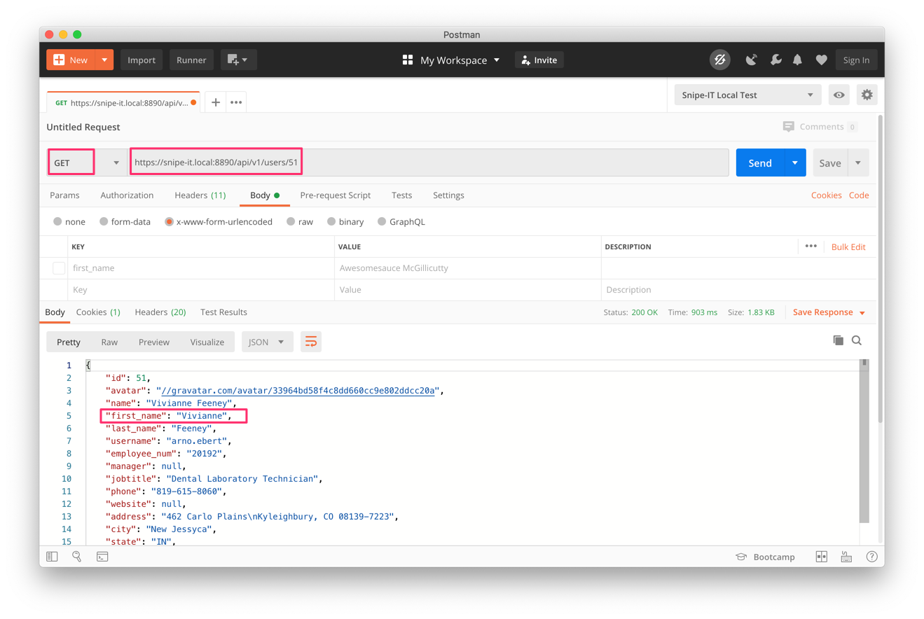Viewport: 924px width, 619px height.
Task: Click the empty Key input cell
Action: (201, 290)
